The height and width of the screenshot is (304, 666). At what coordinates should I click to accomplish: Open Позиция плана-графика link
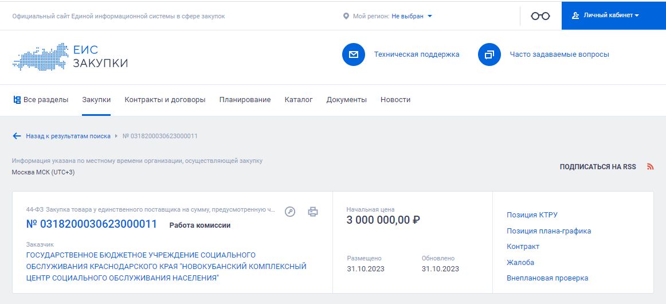click(x=549, y=231)
